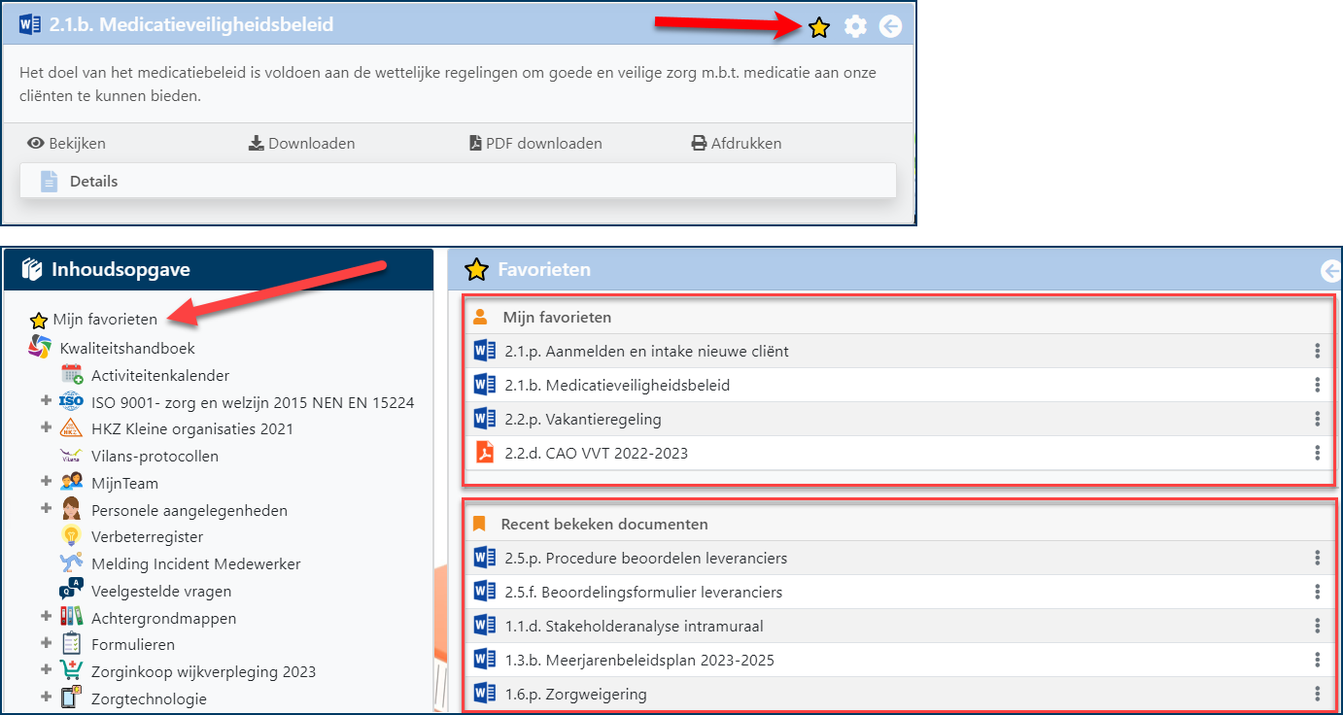Open Veelgestelde vragen Q&A icon
The image size is (1343, 715).
(x=71, y=590)
